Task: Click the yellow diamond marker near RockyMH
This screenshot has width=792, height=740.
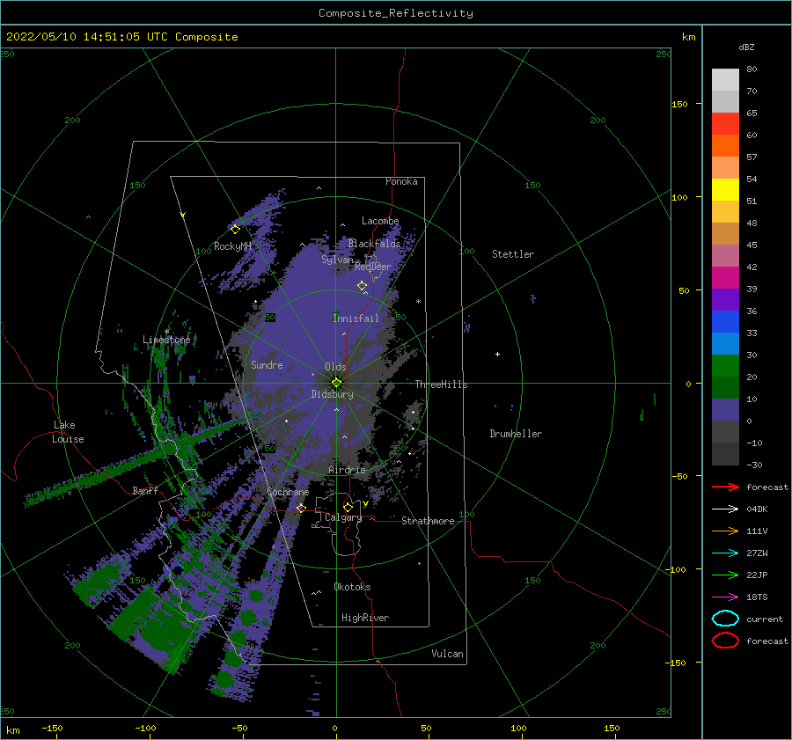Action: (x=235, y=230)
